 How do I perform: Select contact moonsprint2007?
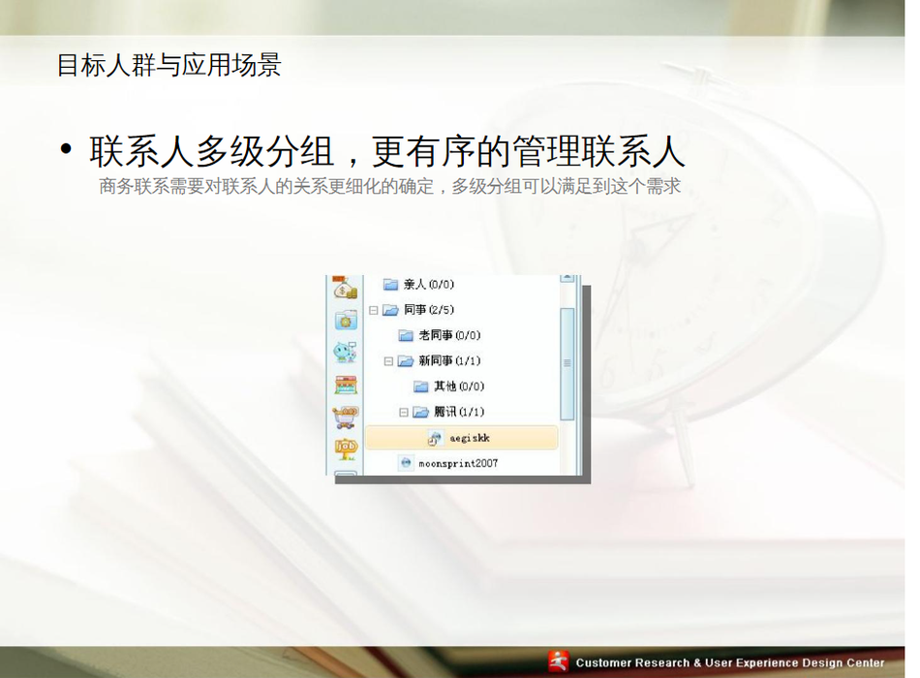pos(458,464)
